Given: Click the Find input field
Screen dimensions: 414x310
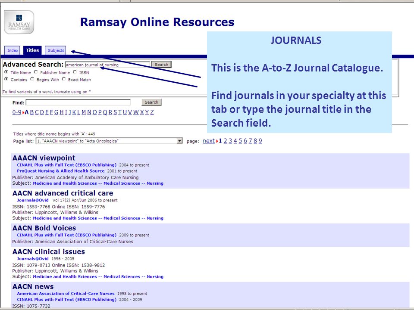Looking at the screenshot, I should tap(78, 102).
